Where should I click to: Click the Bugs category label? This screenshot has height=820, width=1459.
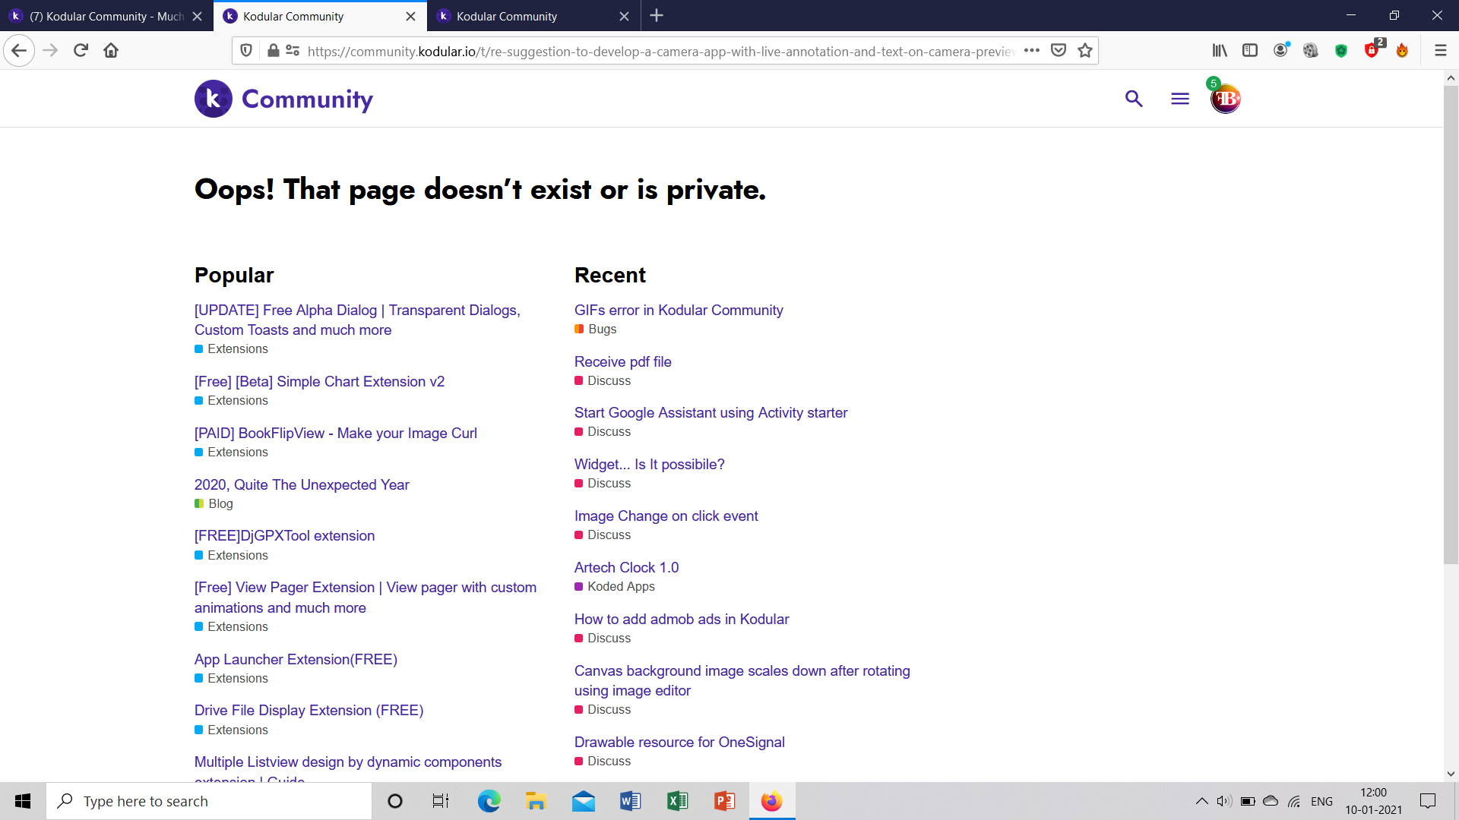coord(596,329)
